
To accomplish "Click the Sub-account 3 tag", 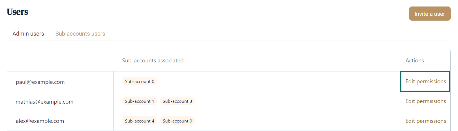I will pos(177,101).
